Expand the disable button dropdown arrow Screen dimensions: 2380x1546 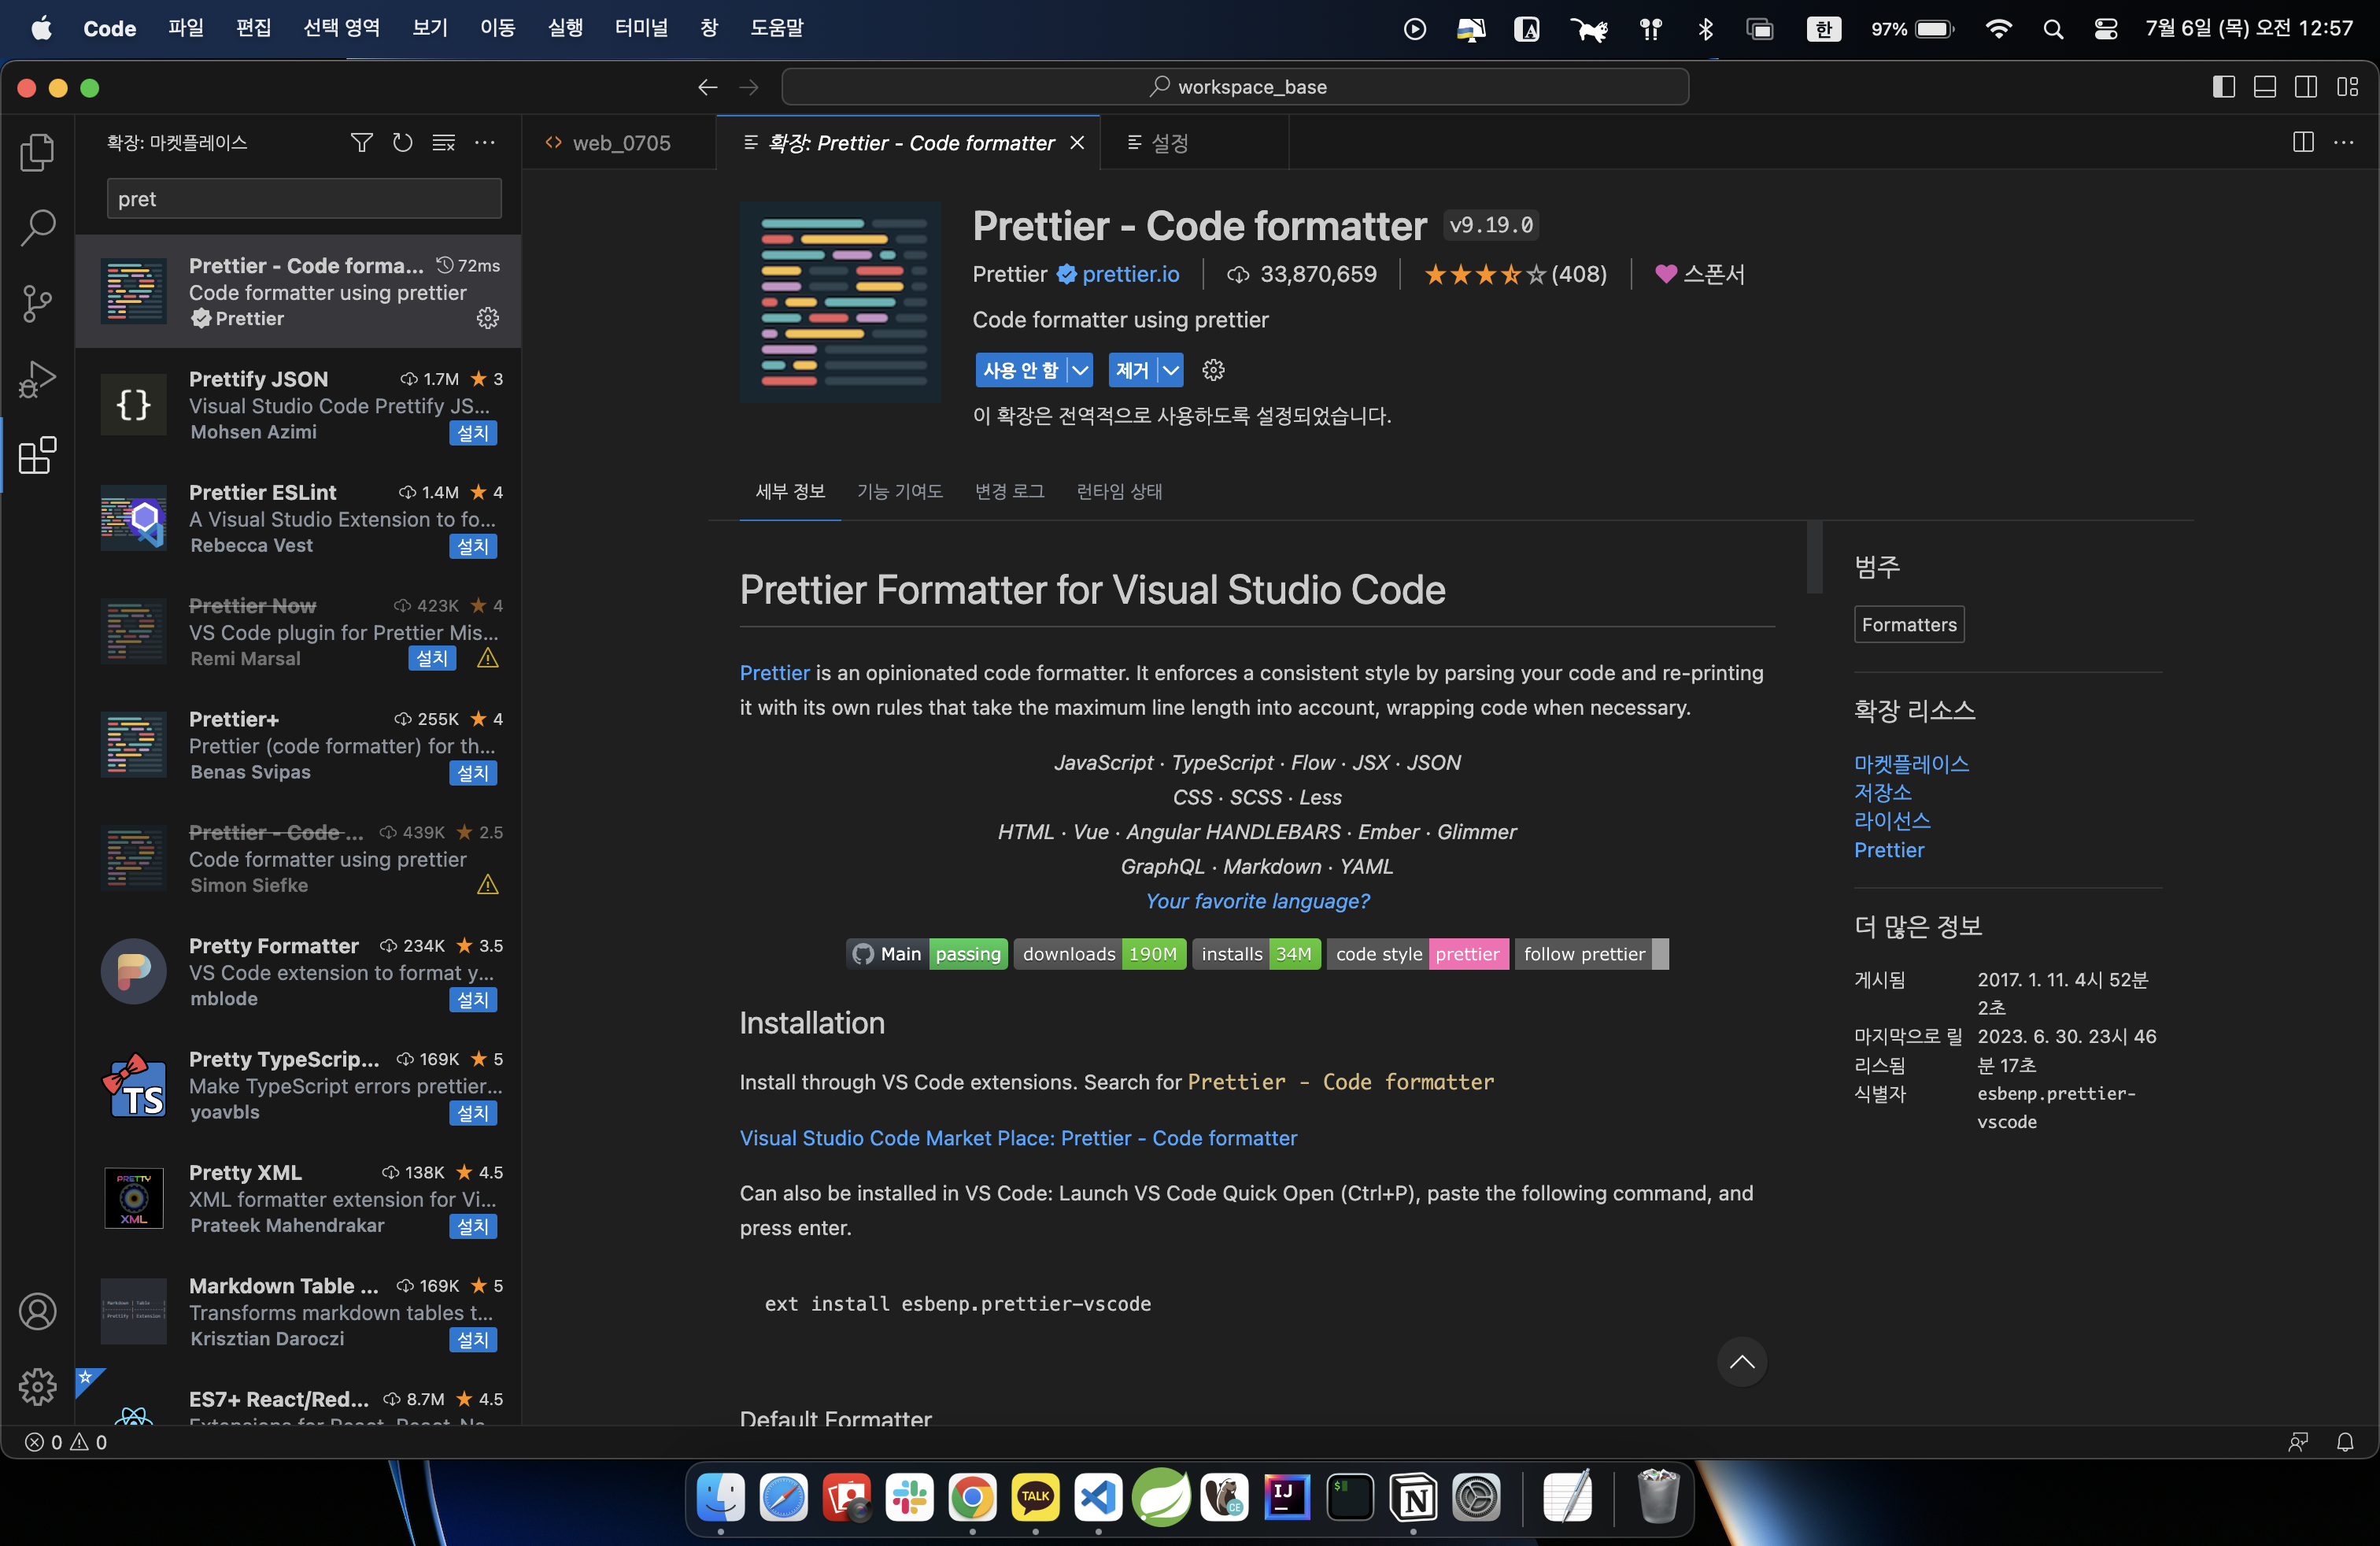coord(1080,370)
